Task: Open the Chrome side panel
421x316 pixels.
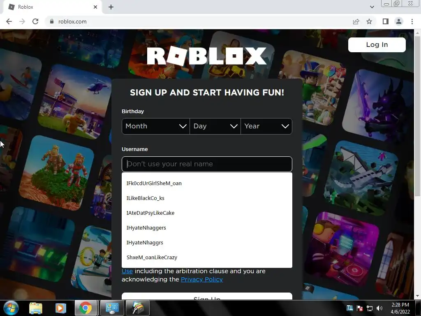Action: tap(385, 21)
